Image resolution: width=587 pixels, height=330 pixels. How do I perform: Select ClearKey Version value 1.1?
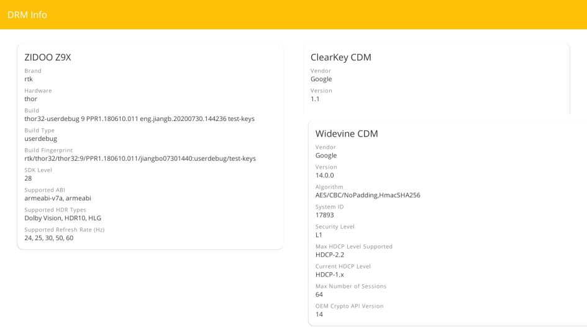pos(315,99)
